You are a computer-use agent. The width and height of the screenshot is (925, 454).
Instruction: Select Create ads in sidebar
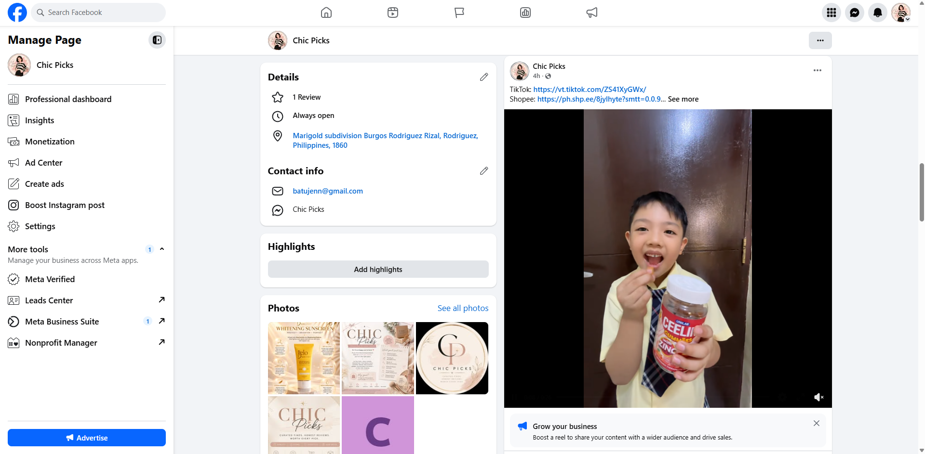point(87,184)
